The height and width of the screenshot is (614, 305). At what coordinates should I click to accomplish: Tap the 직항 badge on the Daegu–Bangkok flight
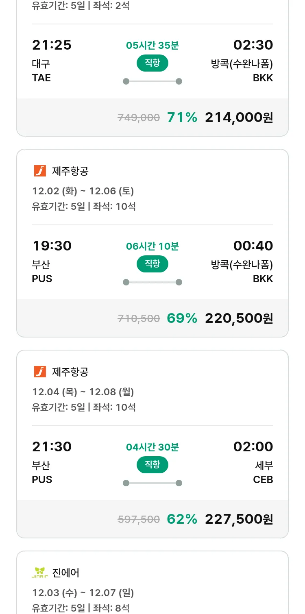click(x=152, y=63)
